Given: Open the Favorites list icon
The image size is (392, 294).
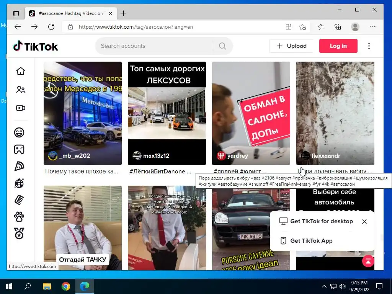Looking at the screenshot, I should 321,27.
